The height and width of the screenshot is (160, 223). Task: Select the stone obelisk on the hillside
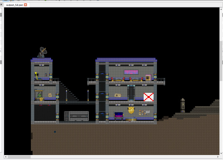183,105
